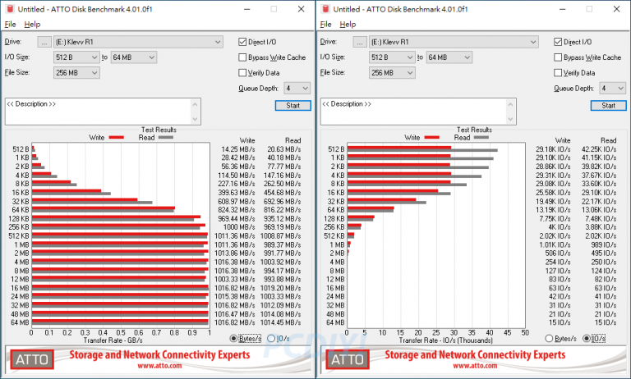631x379 pixels.
Task: Click 'Transfer Rate - GB/s' axis label
Action: tap(113, 340)
